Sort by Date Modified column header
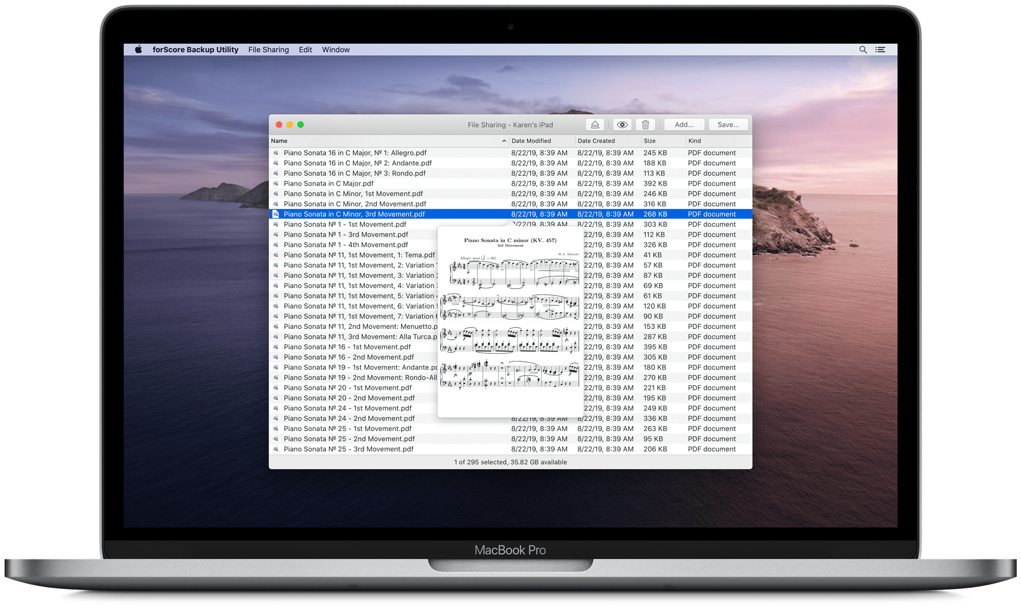The height and width of the screenshot is (608, 1021). (542, 141)
